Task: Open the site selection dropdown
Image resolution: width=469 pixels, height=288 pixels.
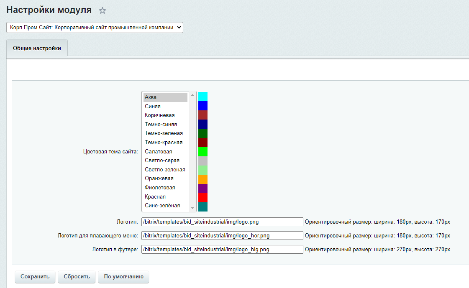Action: click(95, 28)
